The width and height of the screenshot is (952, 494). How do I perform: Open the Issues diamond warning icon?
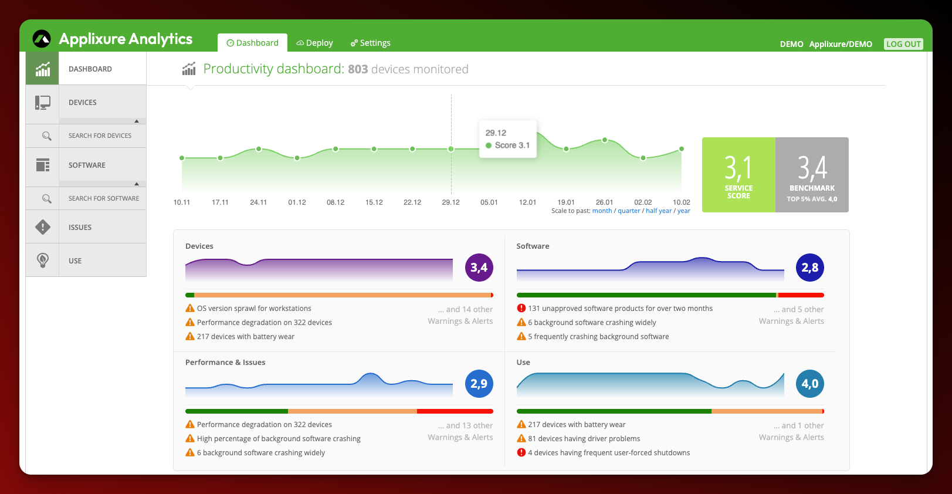(x=43, y=227)
